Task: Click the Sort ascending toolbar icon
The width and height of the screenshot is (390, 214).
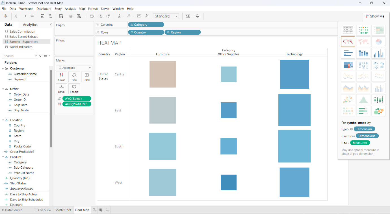Action: (x=100, y=16)
